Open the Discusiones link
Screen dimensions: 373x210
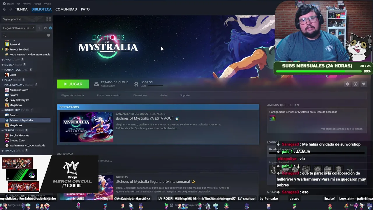[x=140, y=95]
